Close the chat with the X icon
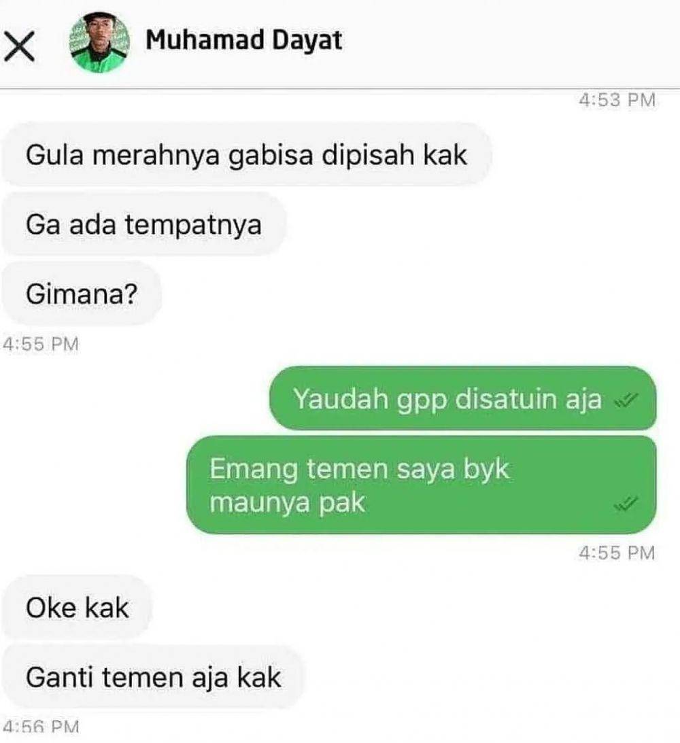 point(20,46)
